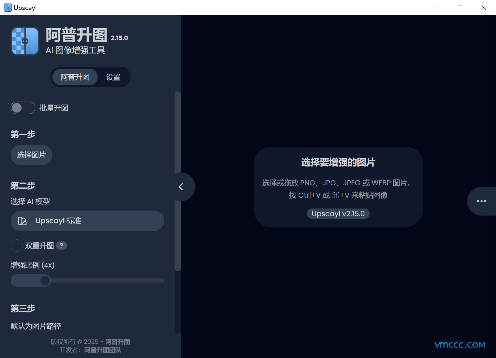496x358 pixels.
Task: Click the model swap icon beside Upscayl 标准
Action: coord(22,221)
